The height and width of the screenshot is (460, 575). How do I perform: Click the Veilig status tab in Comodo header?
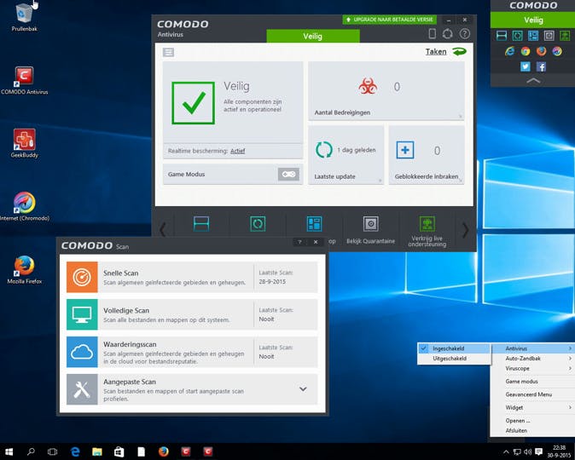point(313,36)
